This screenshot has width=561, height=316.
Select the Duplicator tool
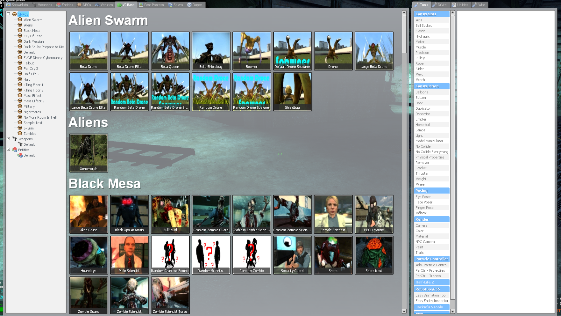coord(432,108)
